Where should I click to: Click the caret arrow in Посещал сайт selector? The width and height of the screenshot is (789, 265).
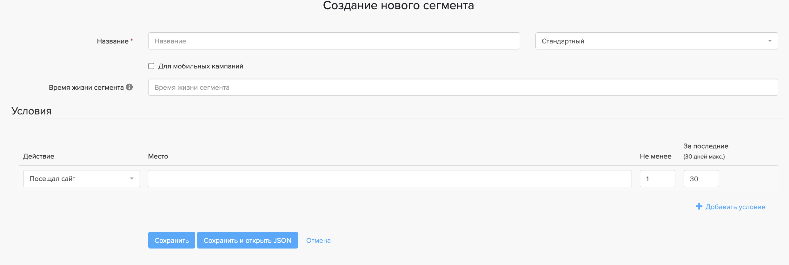[x=131, y=179]
